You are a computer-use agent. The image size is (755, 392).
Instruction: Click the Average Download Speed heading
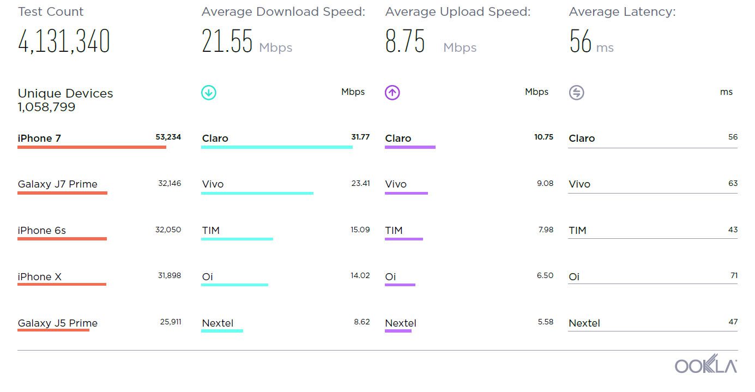click(x=283, y=11)
